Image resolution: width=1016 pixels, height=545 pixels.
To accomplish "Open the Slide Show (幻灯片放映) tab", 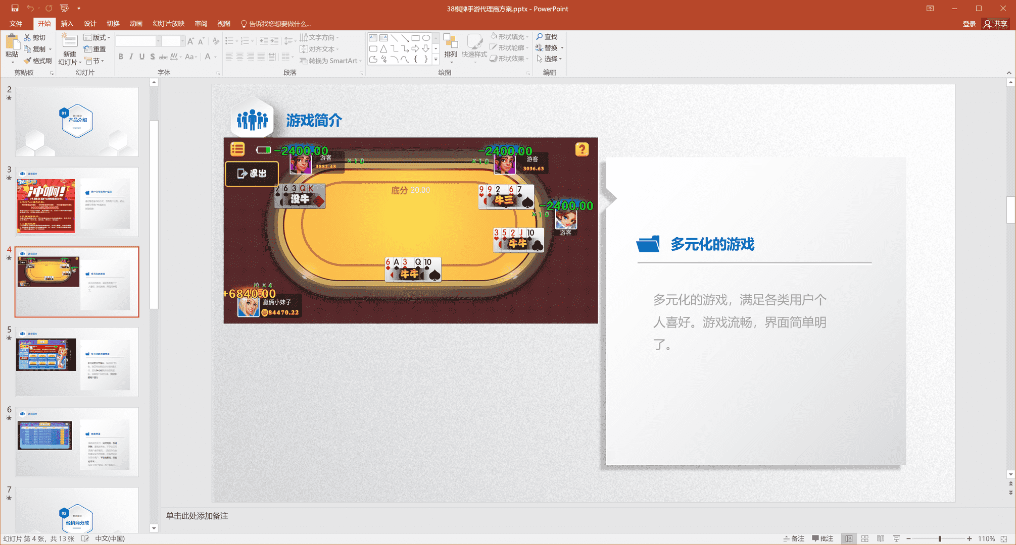I will 168,24.
